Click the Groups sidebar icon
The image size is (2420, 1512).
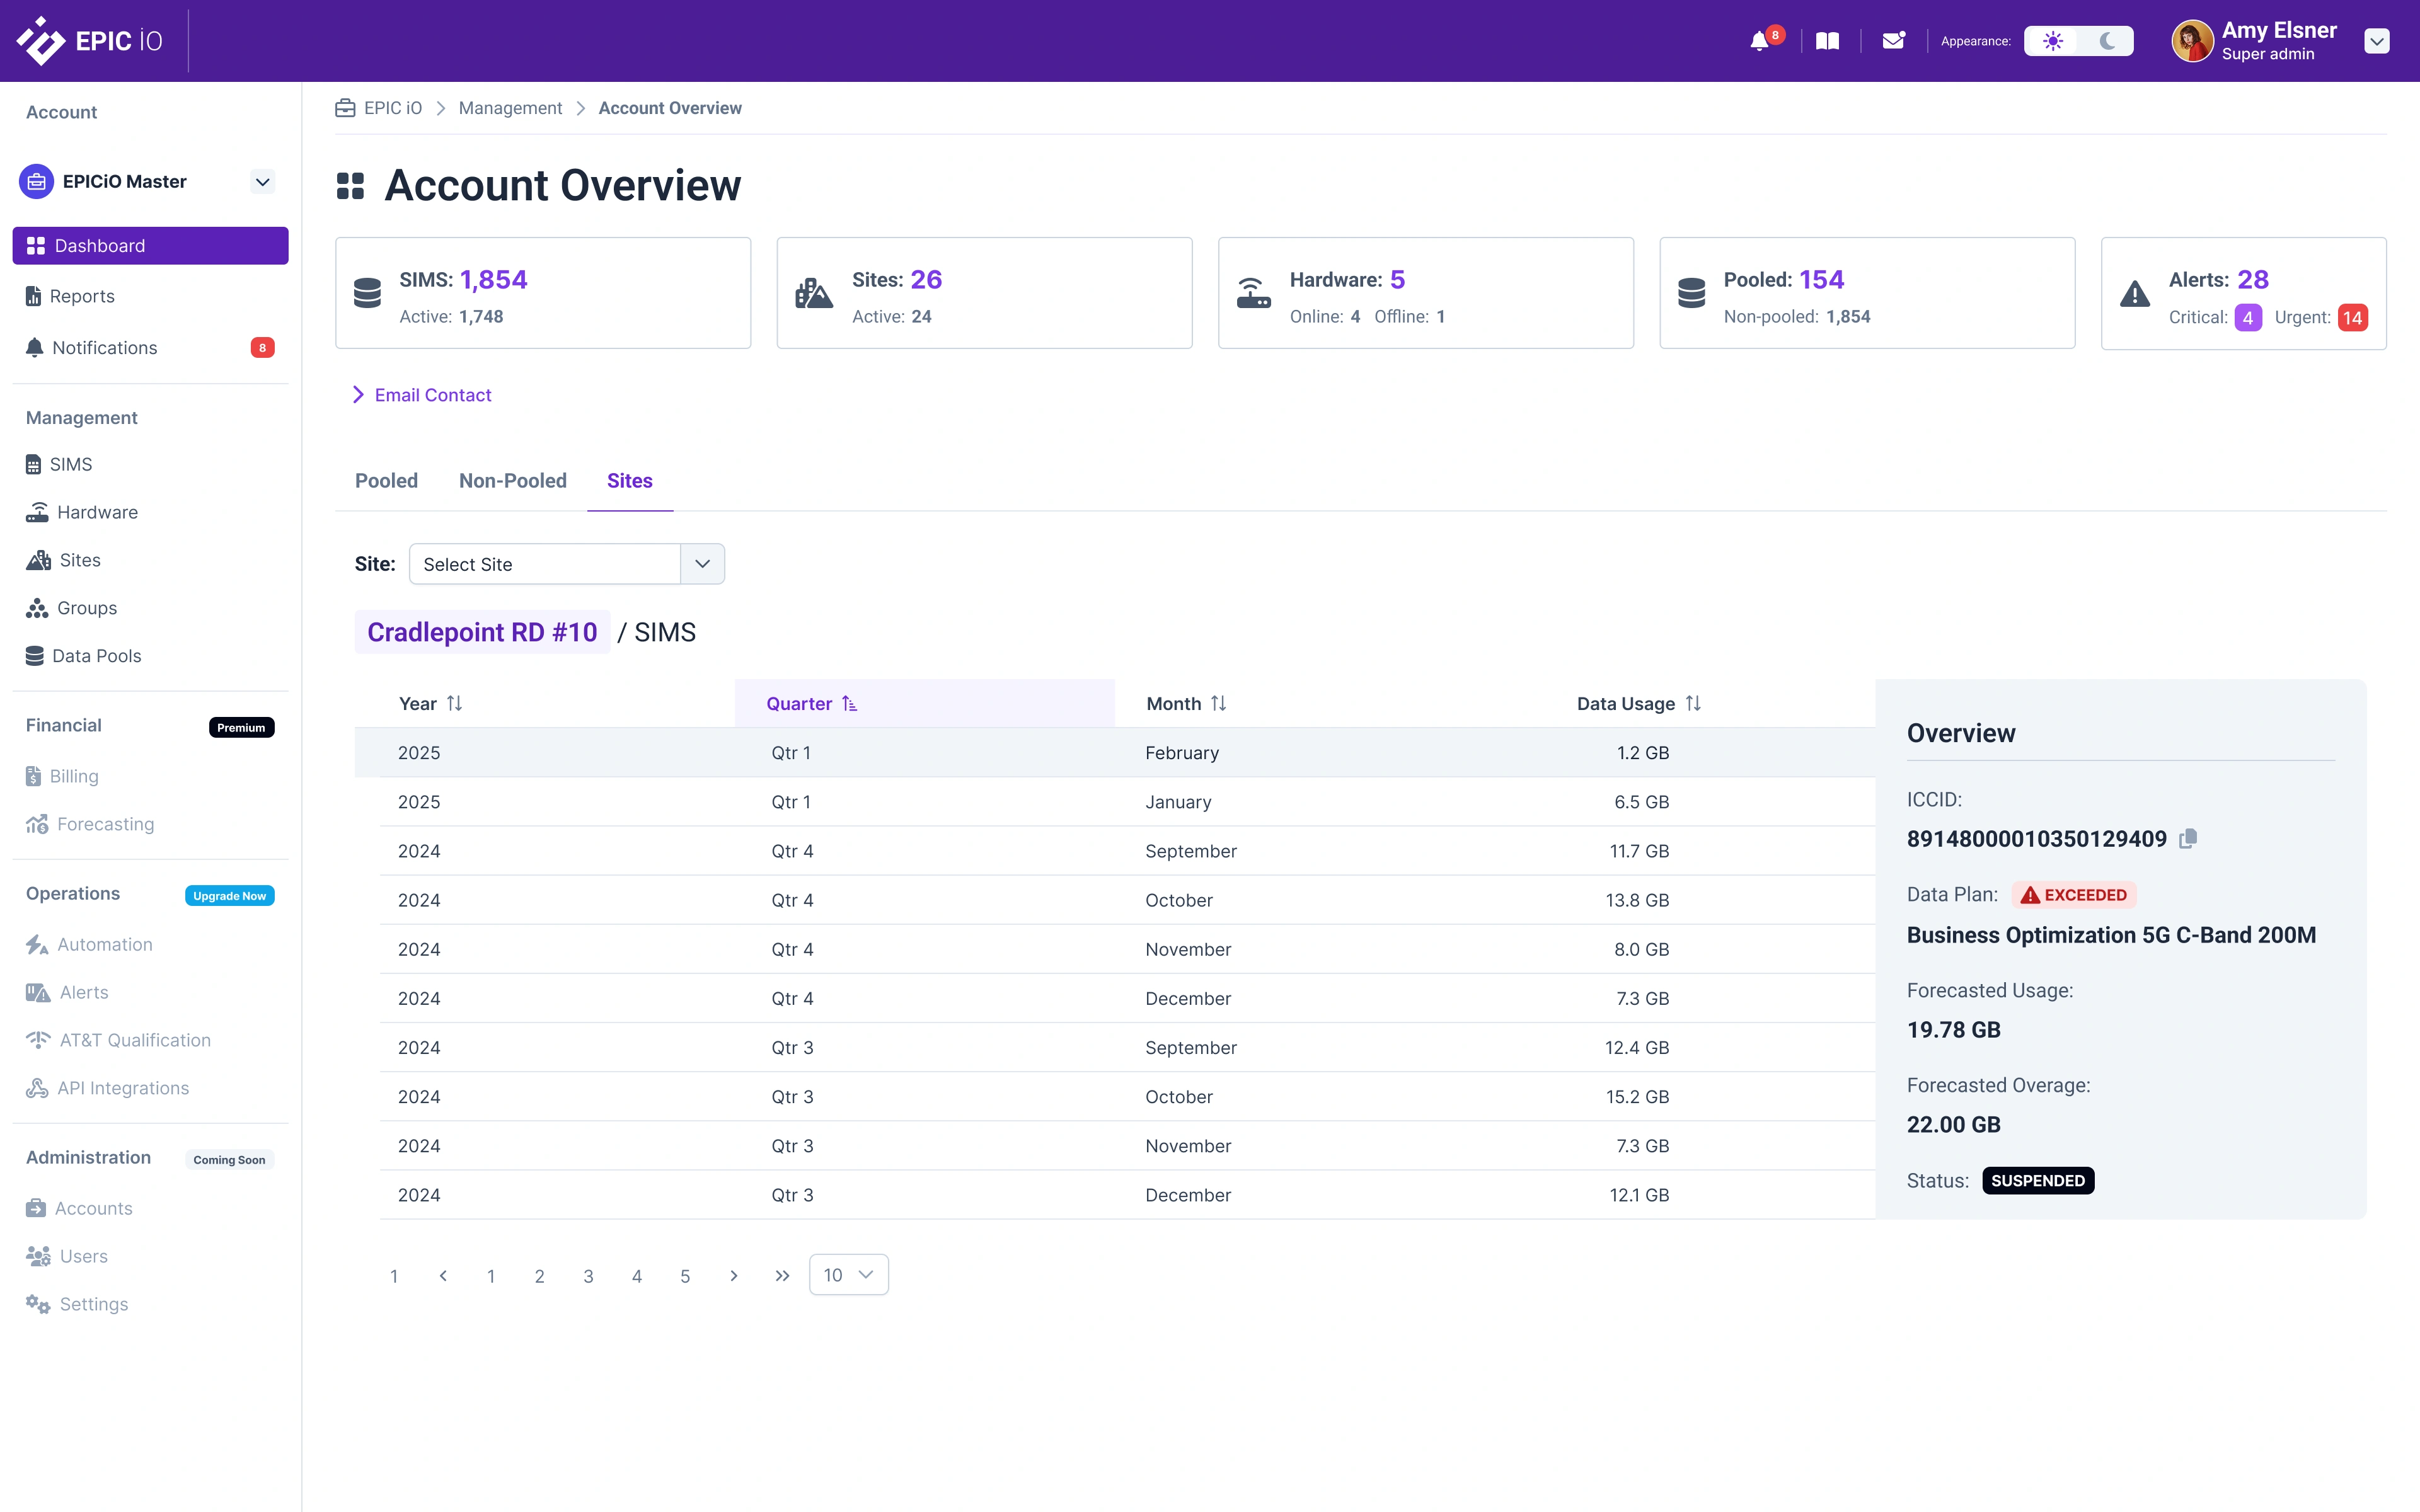(37, 608)
